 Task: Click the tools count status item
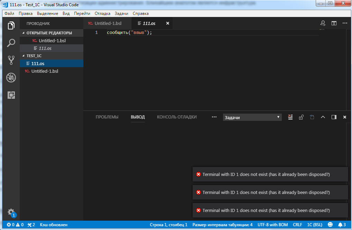31,224
